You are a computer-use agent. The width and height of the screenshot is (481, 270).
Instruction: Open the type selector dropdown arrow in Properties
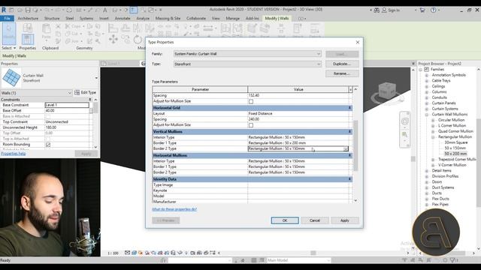96,78
